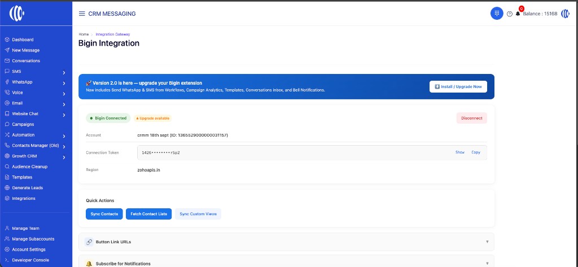Show the connection token
Image resolution: width=578 pixels, height=267 pixels.
pos(459,152)
